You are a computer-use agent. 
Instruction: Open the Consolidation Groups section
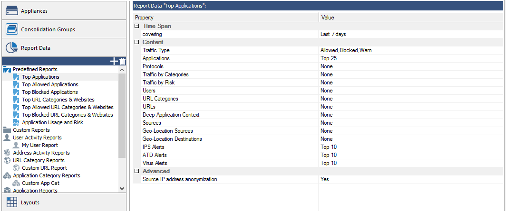pos(63,29)
